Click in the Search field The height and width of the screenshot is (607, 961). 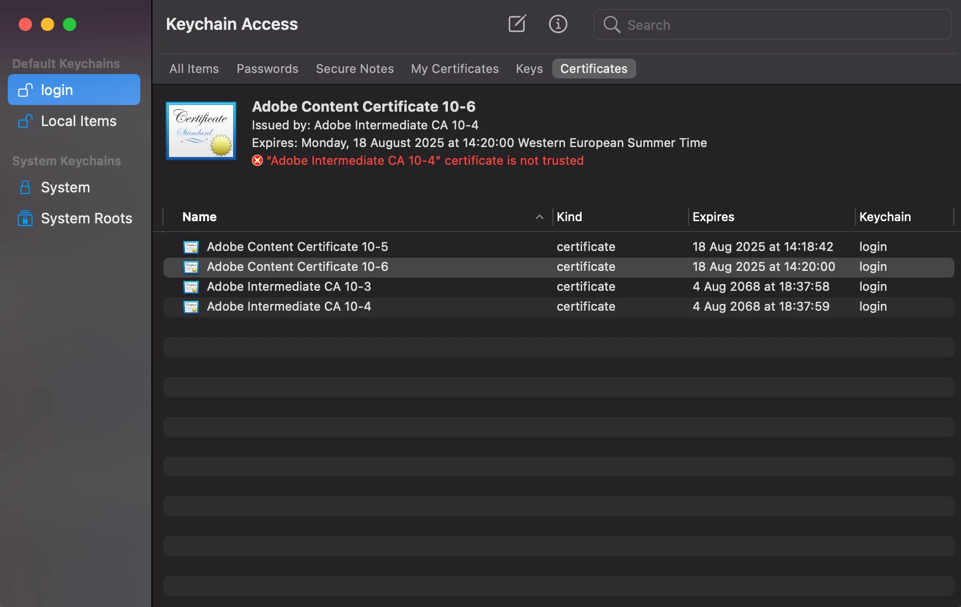772,24
